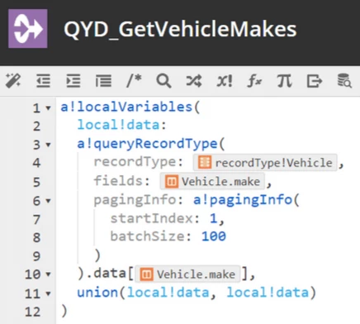Open search with the magnifier icon
360x324 pixels.
click(x=163, y=81)
